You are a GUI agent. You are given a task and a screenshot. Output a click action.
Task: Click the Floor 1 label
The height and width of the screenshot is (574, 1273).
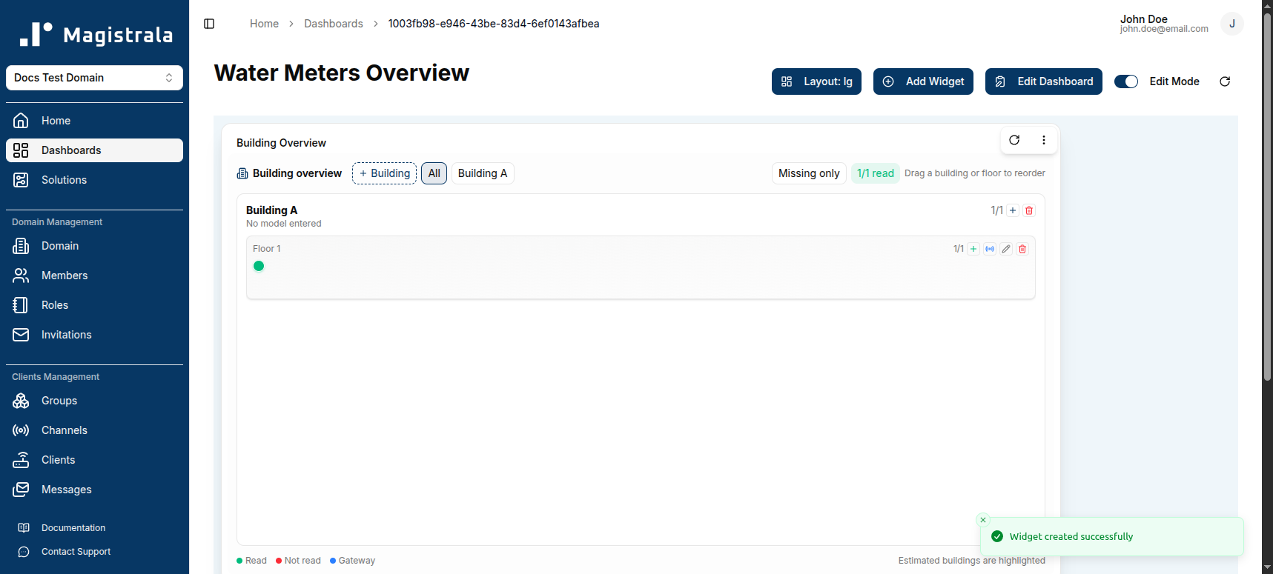coord(267,249)
